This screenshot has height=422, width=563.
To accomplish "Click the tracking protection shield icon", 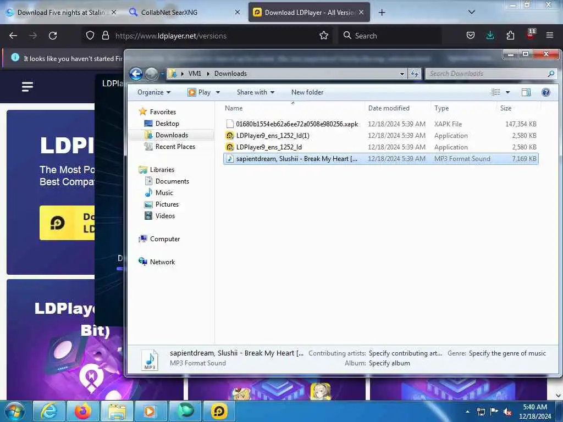I will coord(90,35).
